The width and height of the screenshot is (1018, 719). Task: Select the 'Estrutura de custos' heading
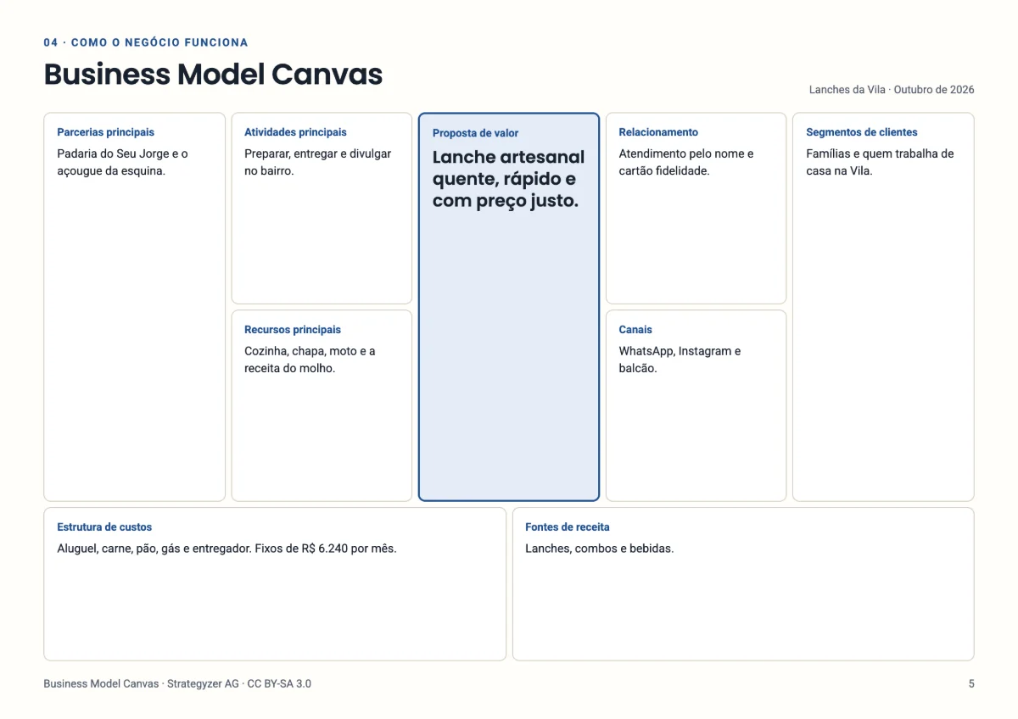point(104,527)
